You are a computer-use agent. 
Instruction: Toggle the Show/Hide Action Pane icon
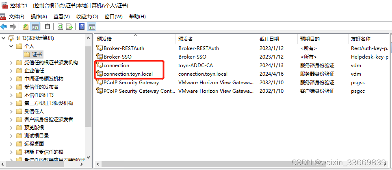click(x=92, y=26)
